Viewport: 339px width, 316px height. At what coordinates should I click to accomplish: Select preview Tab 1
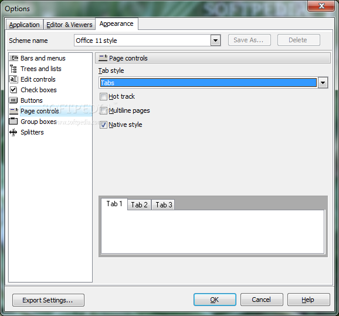114,204
